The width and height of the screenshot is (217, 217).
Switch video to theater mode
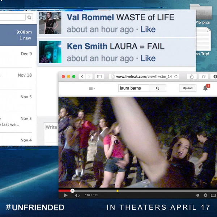213,195
